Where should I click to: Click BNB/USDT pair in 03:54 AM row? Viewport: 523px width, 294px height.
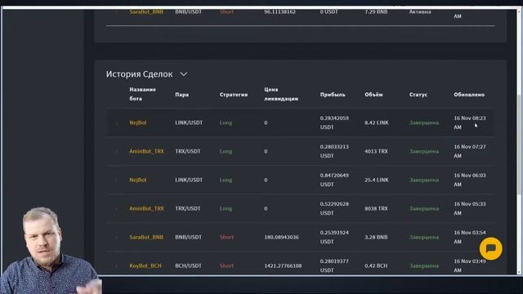(x=188, y=238)
